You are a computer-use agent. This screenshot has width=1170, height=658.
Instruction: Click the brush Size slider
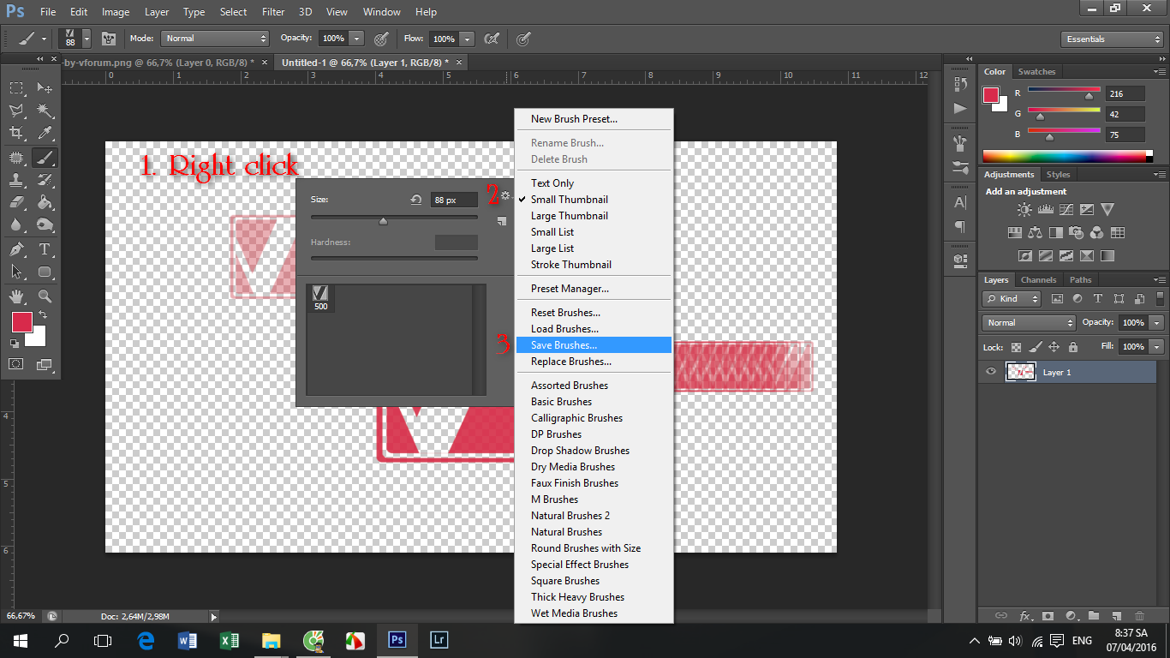pyautogui.click(x=394, y=219)
